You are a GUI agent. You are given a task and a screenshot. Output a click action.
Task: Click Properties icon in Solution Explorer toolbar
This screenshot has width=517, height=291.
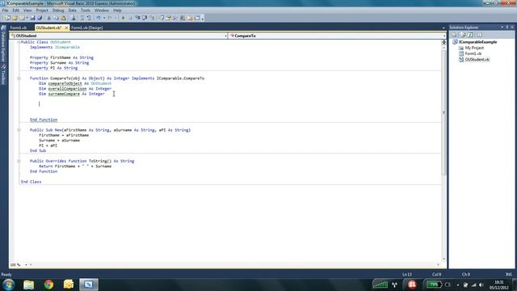click(454, 35)
